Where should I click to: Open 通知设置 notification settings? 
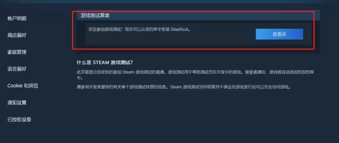tap(17, 103)
